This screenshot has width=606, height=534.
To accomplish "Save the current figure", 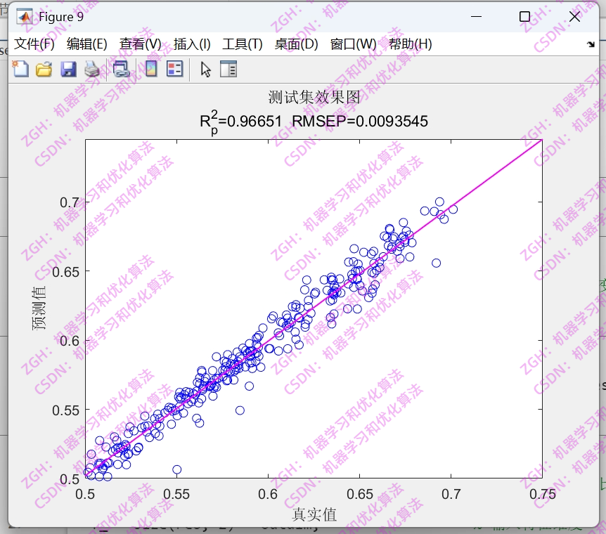I will click(x=68, y=69).
